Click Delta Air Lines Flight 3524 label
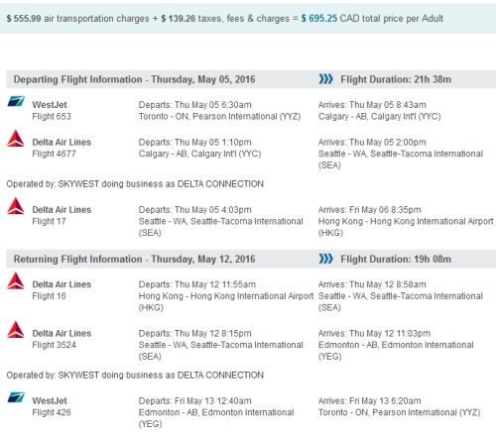The image size is (496, 432). pos(62,339)
